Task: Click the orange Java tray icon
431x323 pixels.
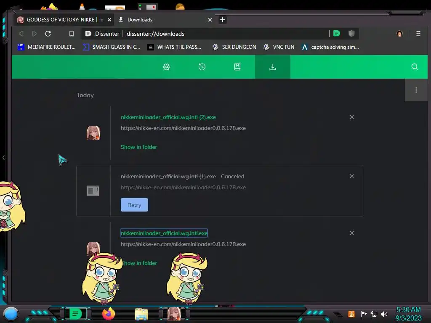Action: coord(351,314)
